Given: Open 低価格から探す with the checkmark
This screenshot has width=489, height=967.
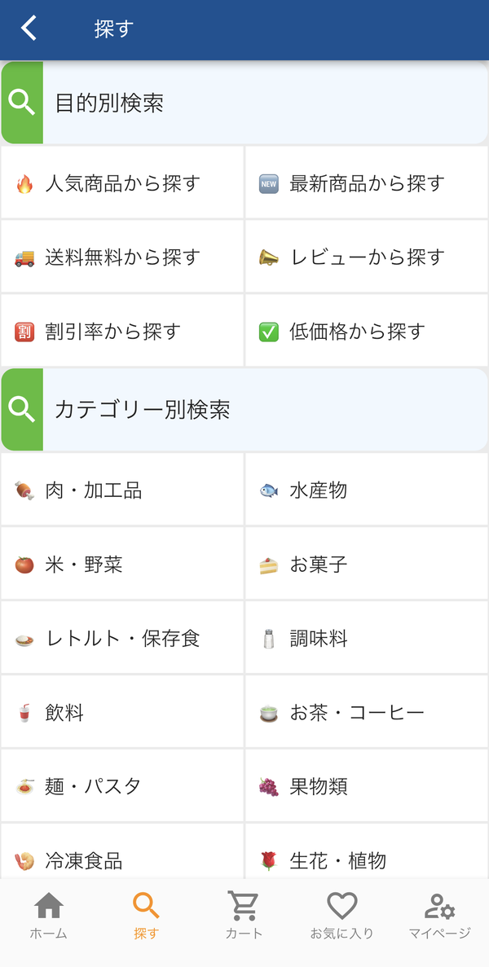Looking at the screenshot, I should (366, 331).
